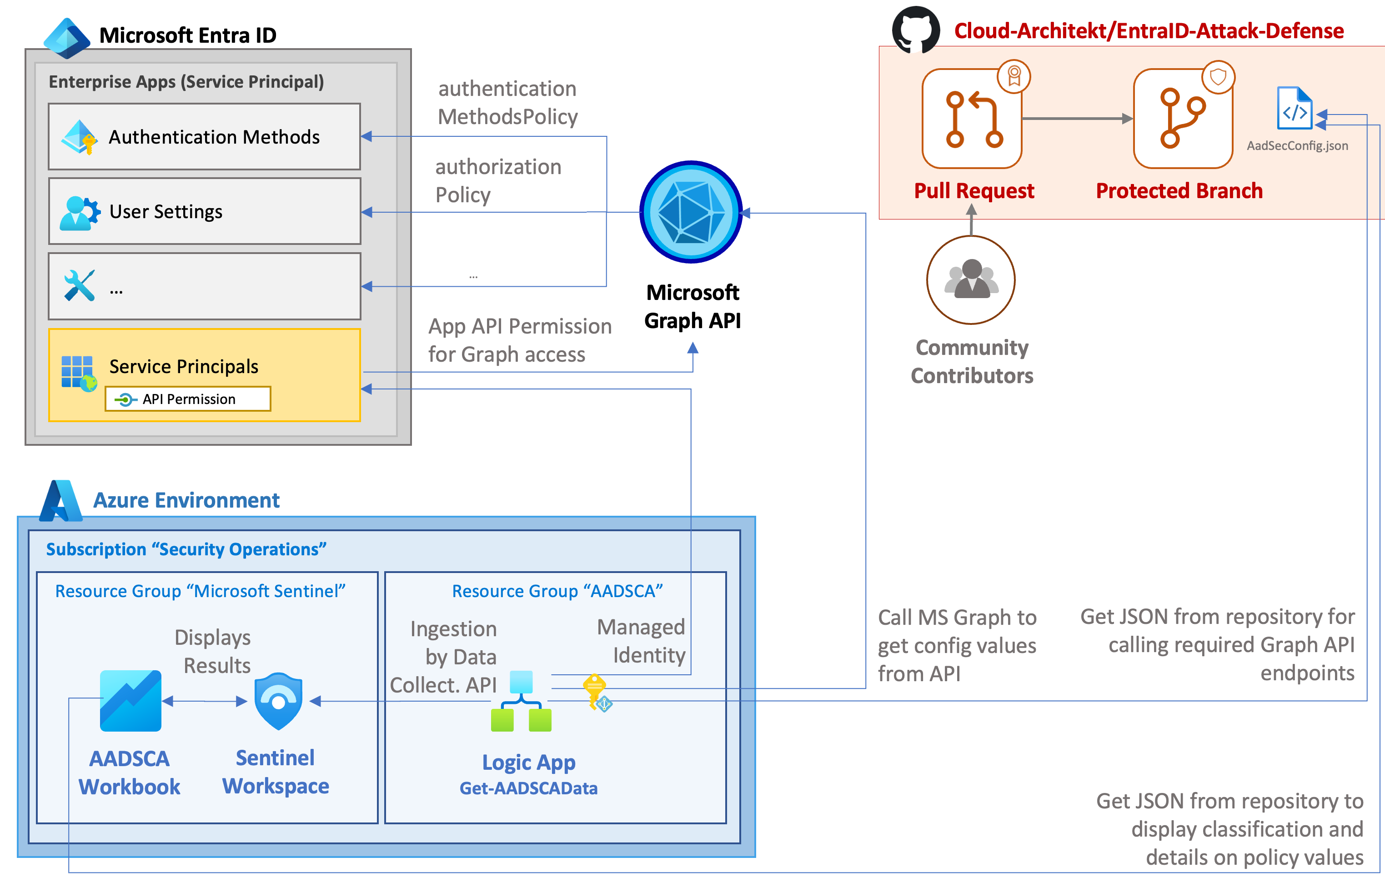1385x877 pixels.
Task: Click the Microsoft Entra ID logo icon
Action: pyautogui.click(x=67, y=38)
